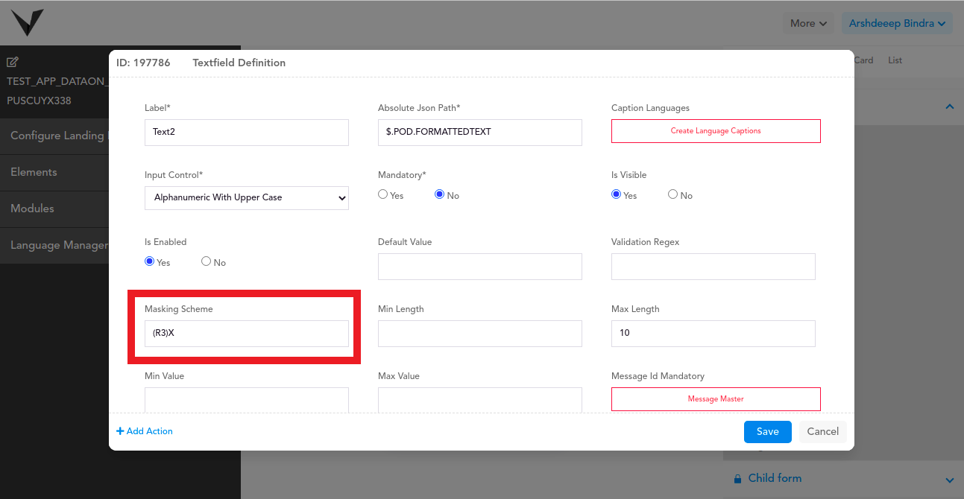964x499 pixels.
Task: Select Yes for Mandatory
Action: click(x=383, y=194)
